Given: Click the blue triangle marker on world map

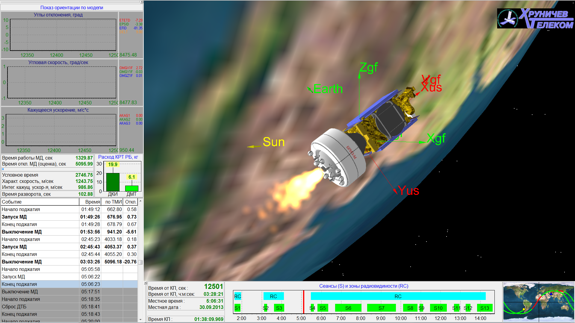Looking at the screenshot, I should click(x=551, y=294).
